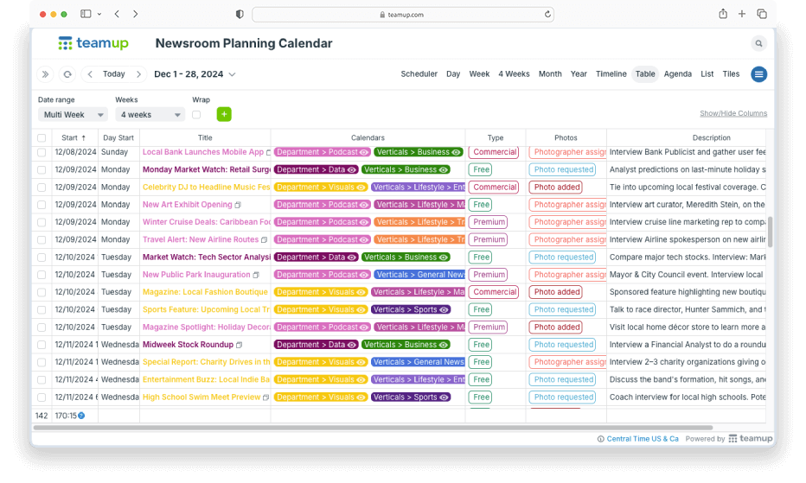Enable the Wrap checkbox

196,114
